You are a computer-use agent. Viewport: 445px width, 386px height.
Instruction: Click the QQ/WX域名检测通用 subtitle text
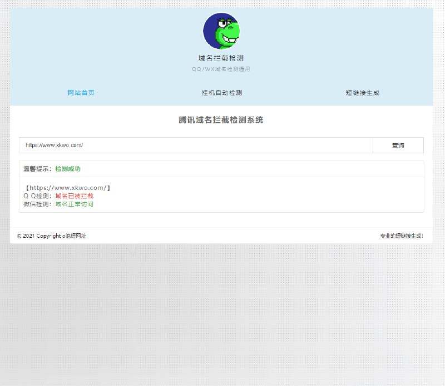(x=221, y=68)
